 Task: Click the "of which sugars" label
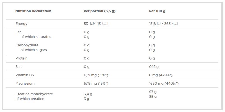pyautogui.click(x=34, y=50)
